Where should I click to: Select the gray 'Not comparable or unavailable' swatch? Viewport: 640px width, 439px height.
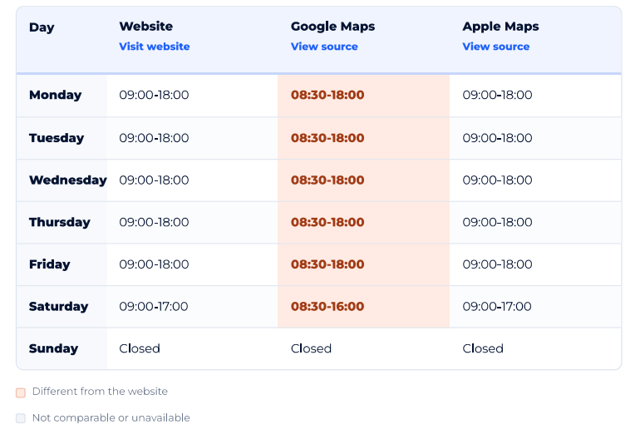click(x=21, y=418)
